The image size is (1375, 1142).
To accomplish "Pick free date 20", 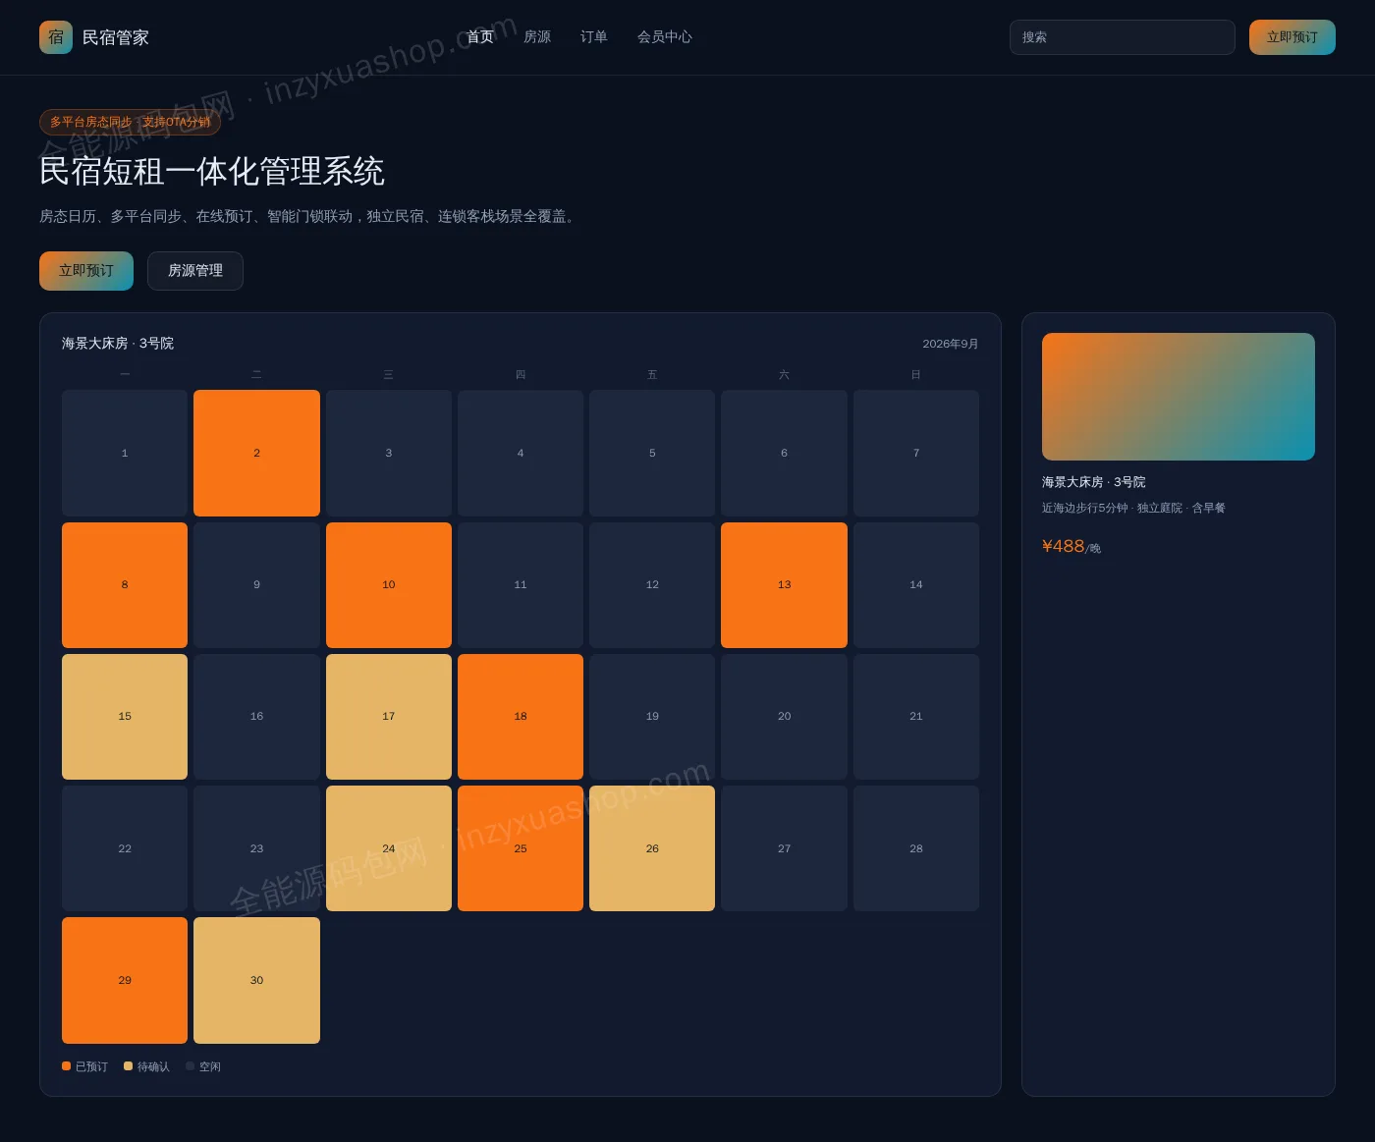I will coord(784,717).
